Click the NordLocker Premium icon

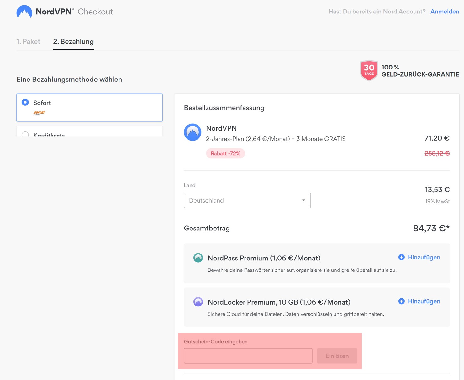pos(198,302)
